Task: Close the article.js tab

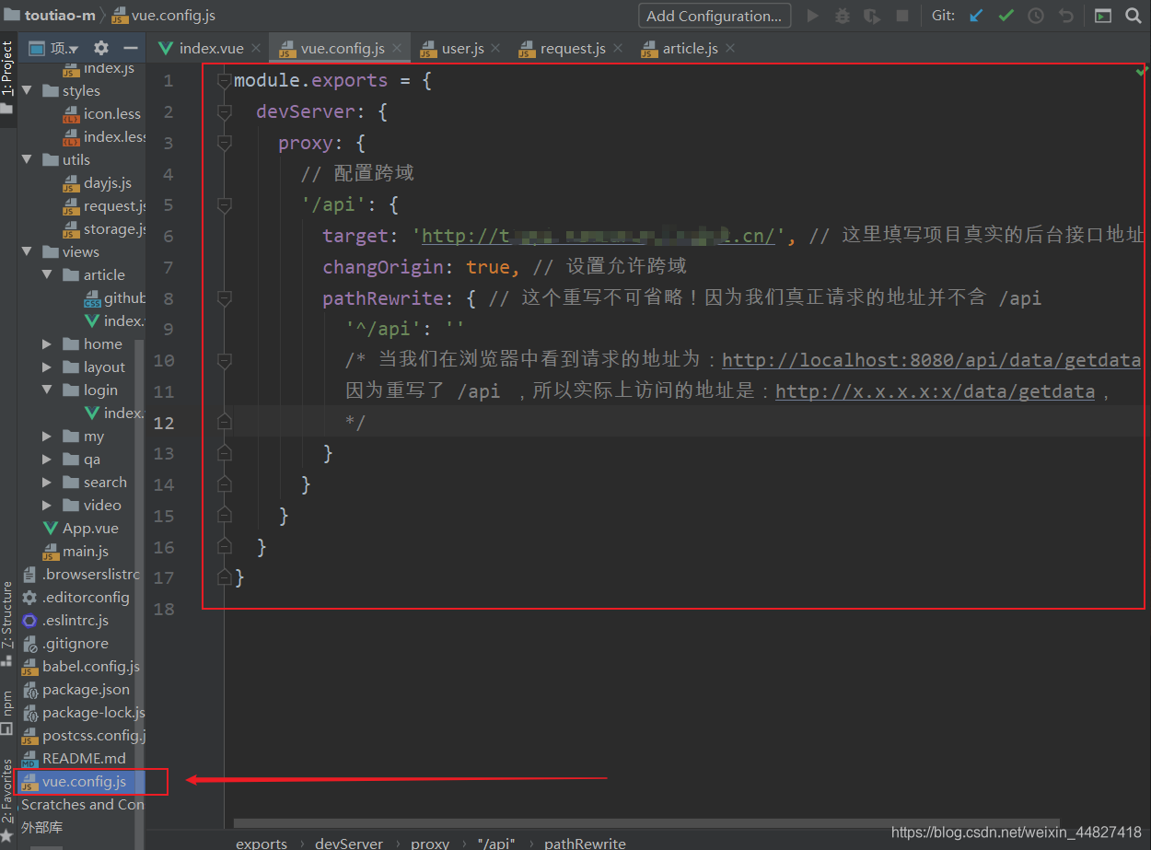Action: pos(729,48)
